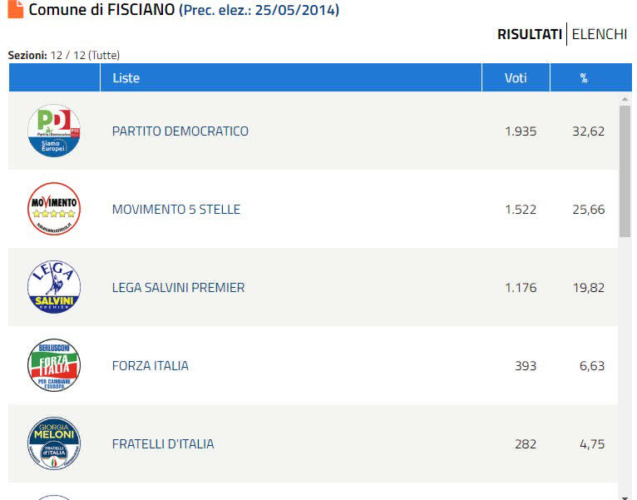
Task: Switch to the RISULTATI tab
Action: tap(530, 34)
